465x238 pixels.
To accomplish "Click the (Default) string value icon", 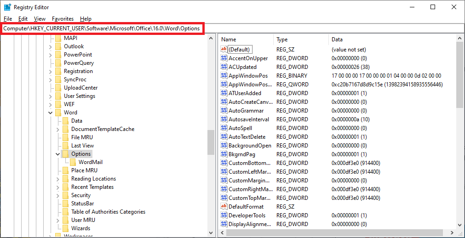I will [x=224, y=49].
